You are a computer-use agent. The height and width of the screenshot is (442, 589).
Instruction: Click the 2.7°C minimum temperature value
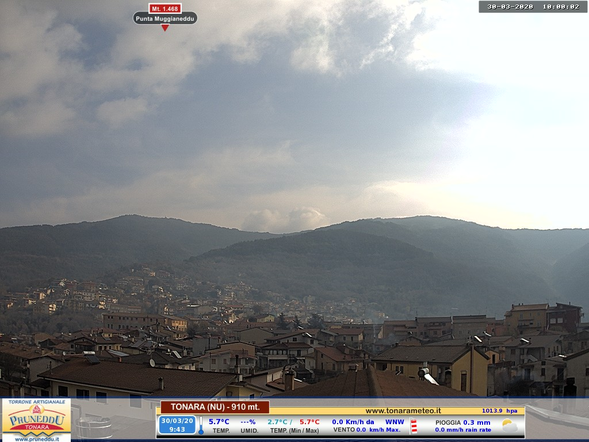pyautogui.click(x=277, y=422)
